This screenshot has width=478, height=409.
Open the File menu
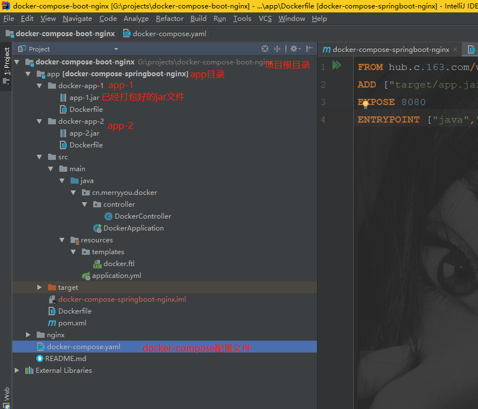[x=8, y=19]
